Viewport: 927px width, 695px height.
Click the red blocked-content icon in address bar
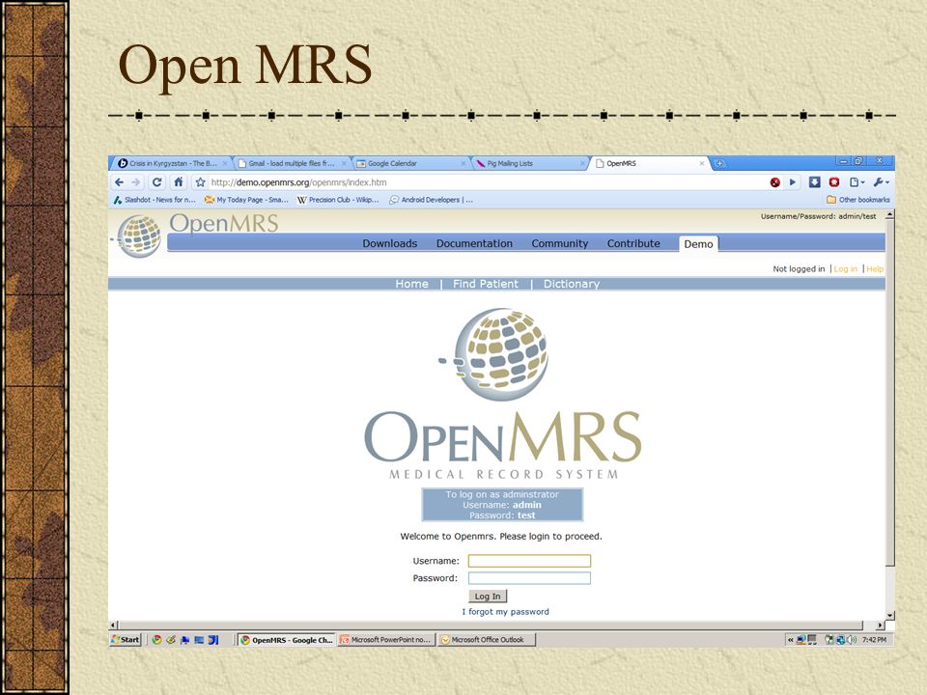pyautogui.click(x=775, y=182)
